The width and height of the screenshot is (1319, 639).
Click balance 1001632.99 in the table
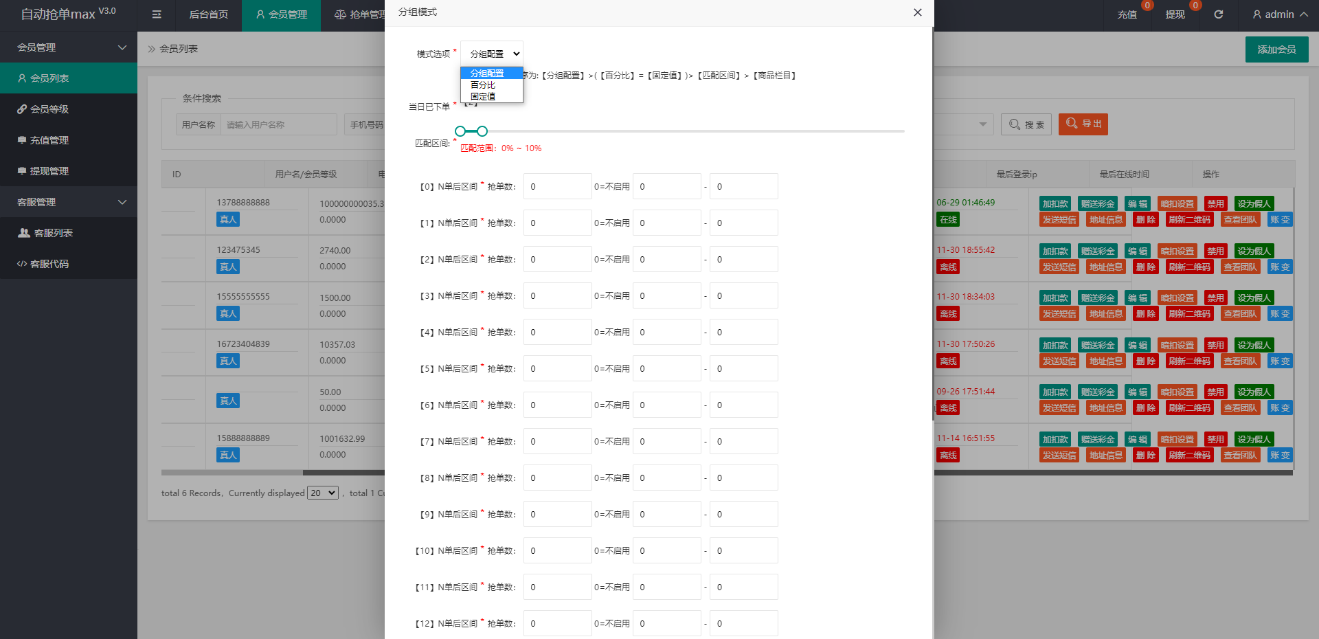pos(342,438)
